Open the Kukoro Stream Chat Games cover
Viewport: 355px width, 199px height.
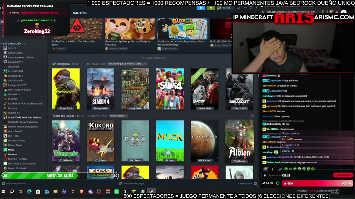pos(100,141)
